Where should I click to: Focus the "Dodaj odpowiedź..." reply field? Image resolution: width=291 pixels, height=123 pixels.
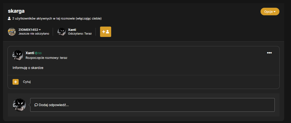[x=152, y=105]
